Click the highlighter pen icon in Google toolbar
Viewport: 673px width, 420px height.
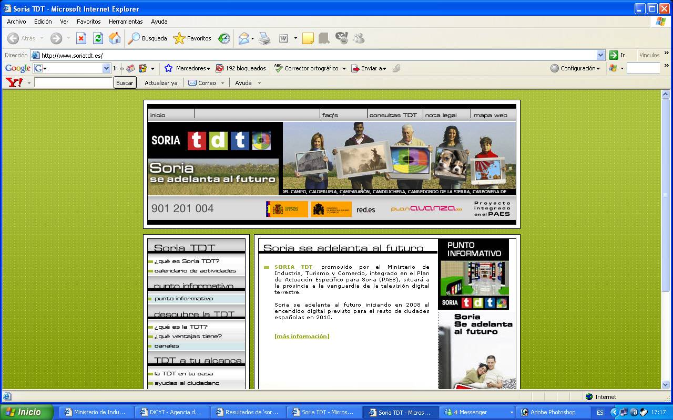point(396,68)
